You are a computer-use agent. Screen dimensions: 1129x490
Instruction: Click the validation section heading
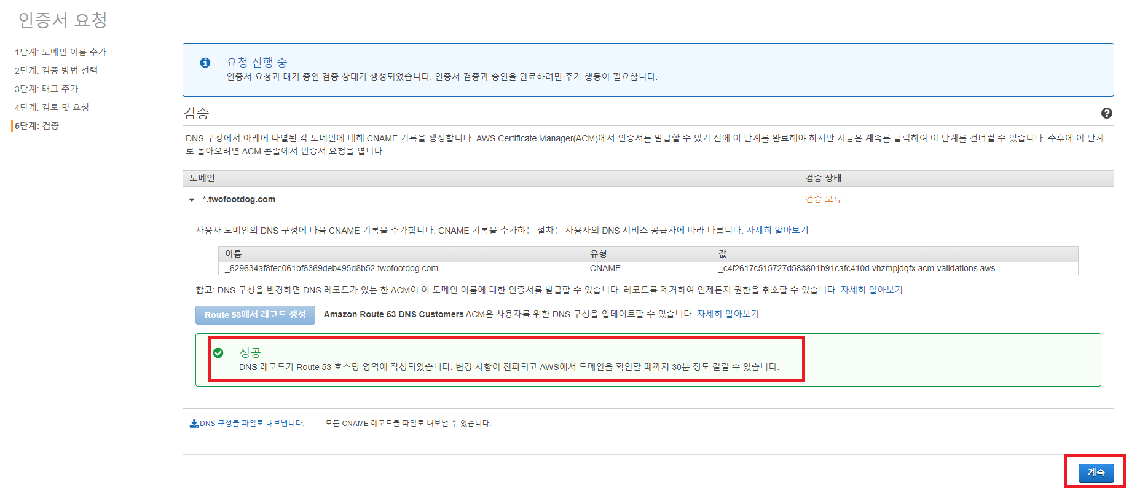(196, 113)
